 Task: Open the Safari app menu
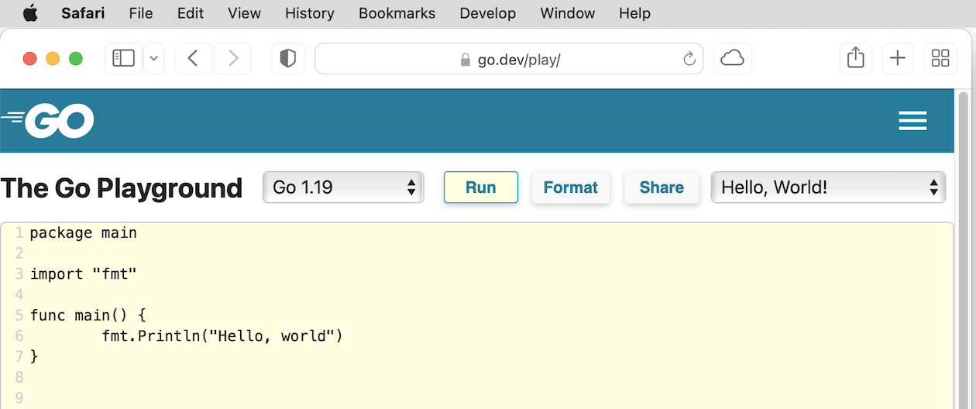click(84, 13)
